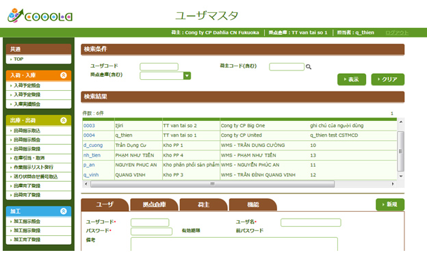Click results grid scroll left arrow
This screenshot has height=257, width=427.
pos(86,184)
